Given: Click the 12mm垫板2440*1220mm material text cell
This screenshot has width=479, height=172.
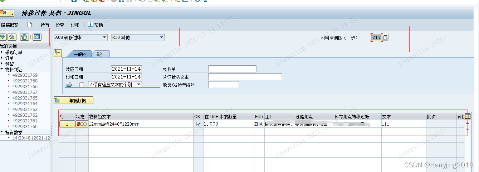Looking at the screenshot, I should (x=141, y=124).
